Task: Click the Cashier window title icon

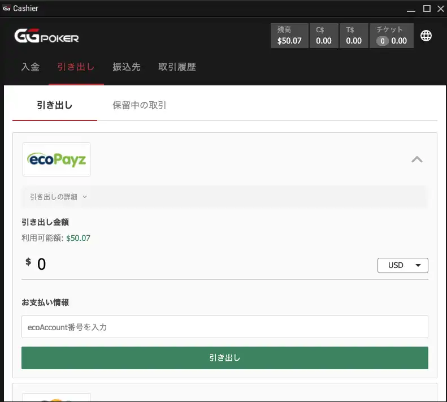Action: point(7,8)
